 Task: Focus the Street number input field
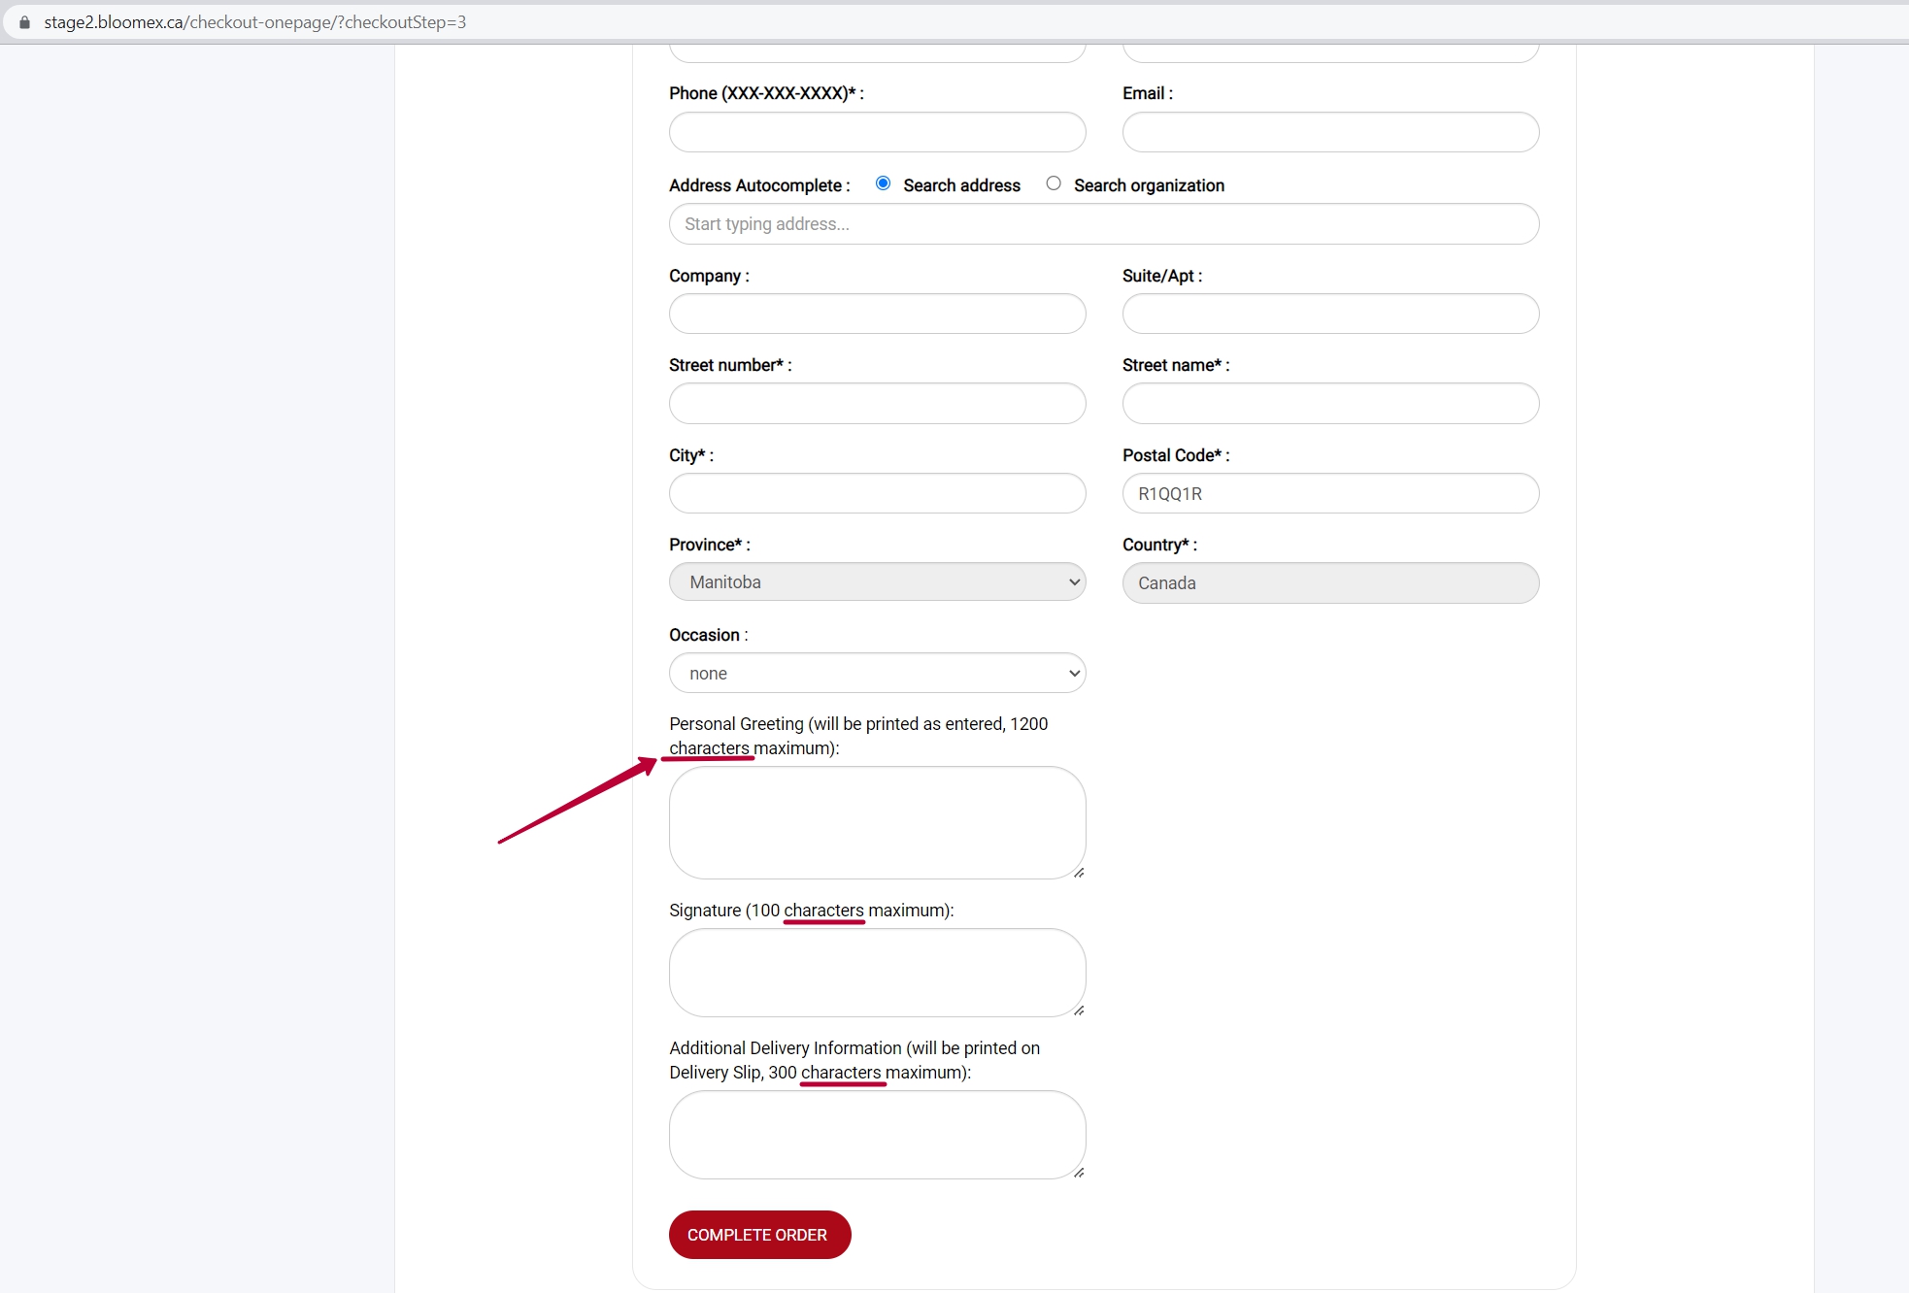(x=877, y=403)
